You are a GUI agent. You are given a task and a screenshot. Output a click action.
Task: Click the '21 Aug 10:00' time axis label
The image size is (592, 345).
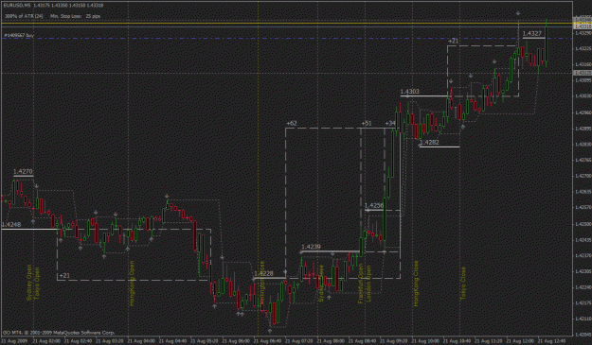pos(425,341)
